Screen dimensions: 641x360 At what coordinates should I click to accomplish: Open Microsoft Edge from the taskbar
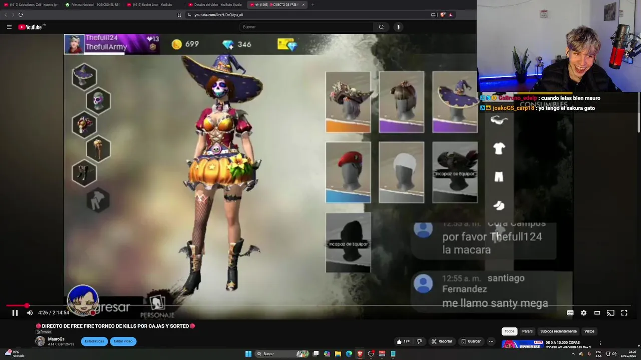(x=349, y=354)
